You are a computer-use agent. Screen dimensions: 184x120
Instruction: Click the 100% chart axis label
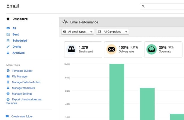67,64
